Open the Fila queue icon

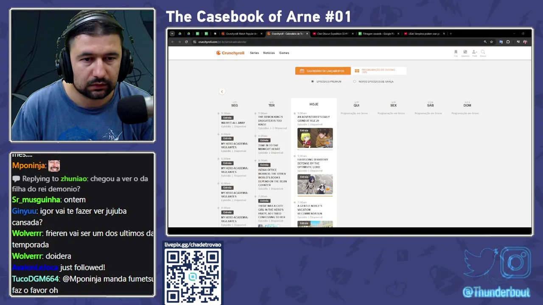point(456,53)
